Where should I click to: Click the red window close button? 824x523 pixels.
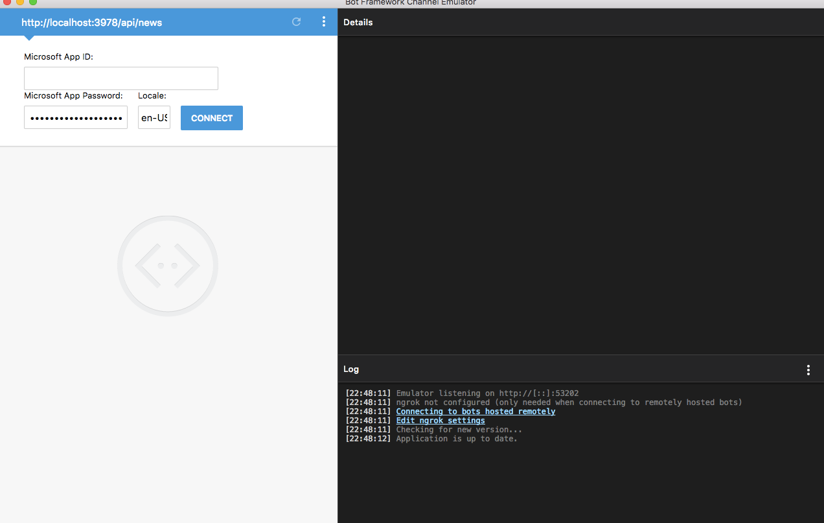coord(6,3)
